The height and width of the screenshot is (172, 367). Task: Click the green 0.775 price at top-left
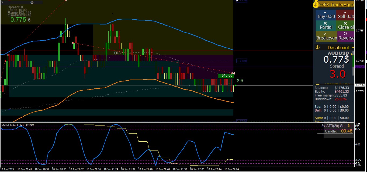click(x=18, y=20)
